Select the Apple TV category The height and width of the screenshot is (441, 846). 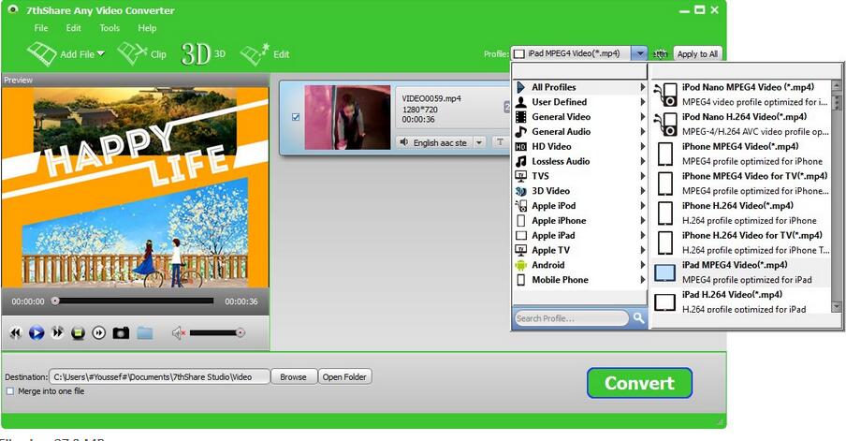point(580,250)
